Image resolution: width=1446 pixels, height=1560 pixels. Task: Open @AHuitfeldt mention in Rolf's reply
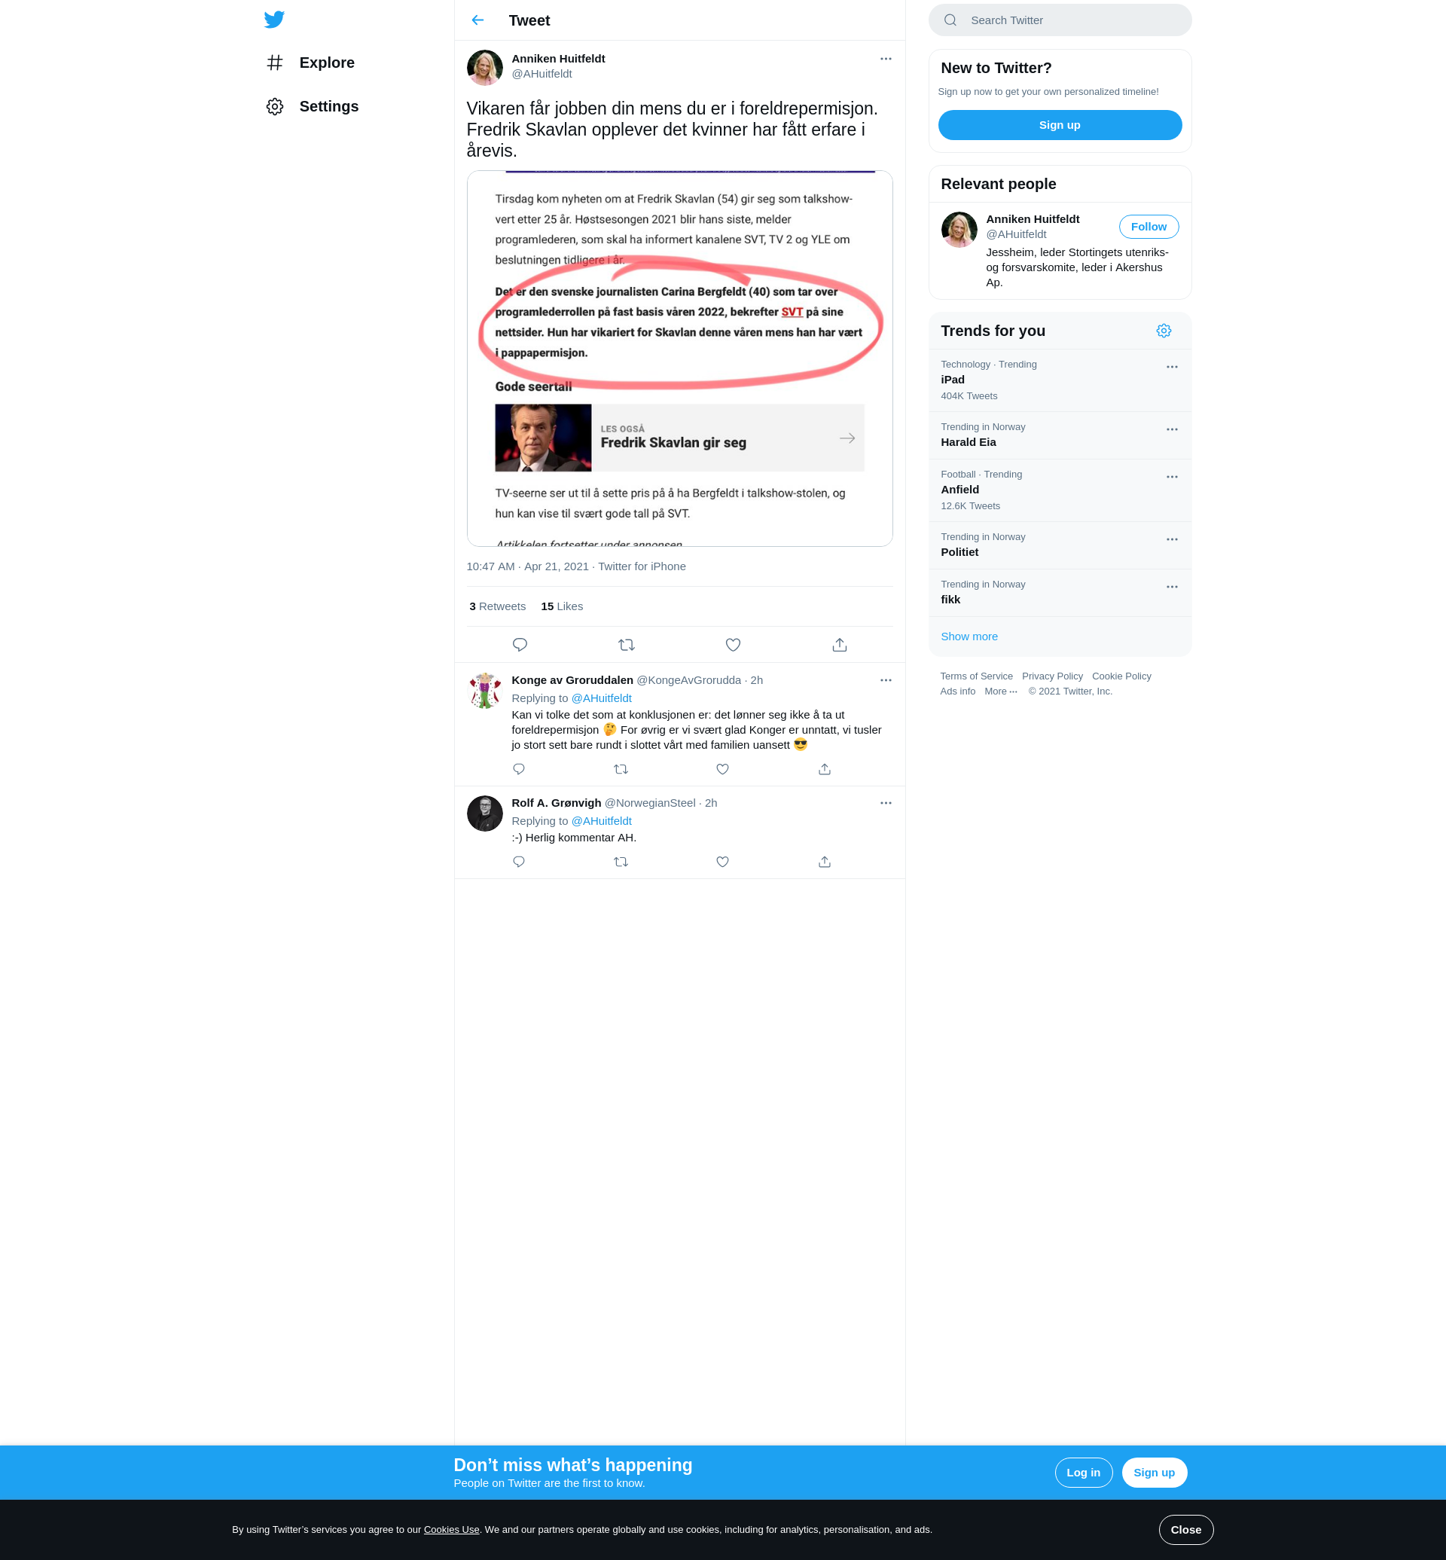(x=601, y=821)
